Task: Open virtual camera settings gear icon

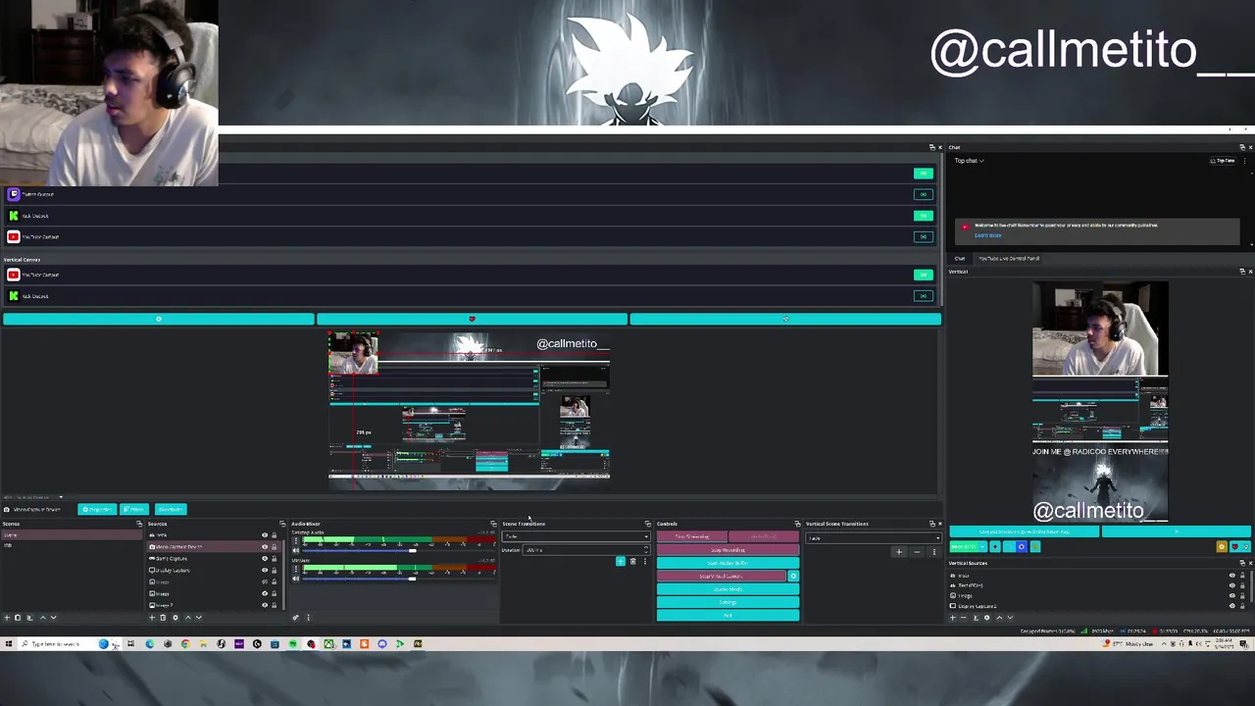Action: tap(793, 576)
